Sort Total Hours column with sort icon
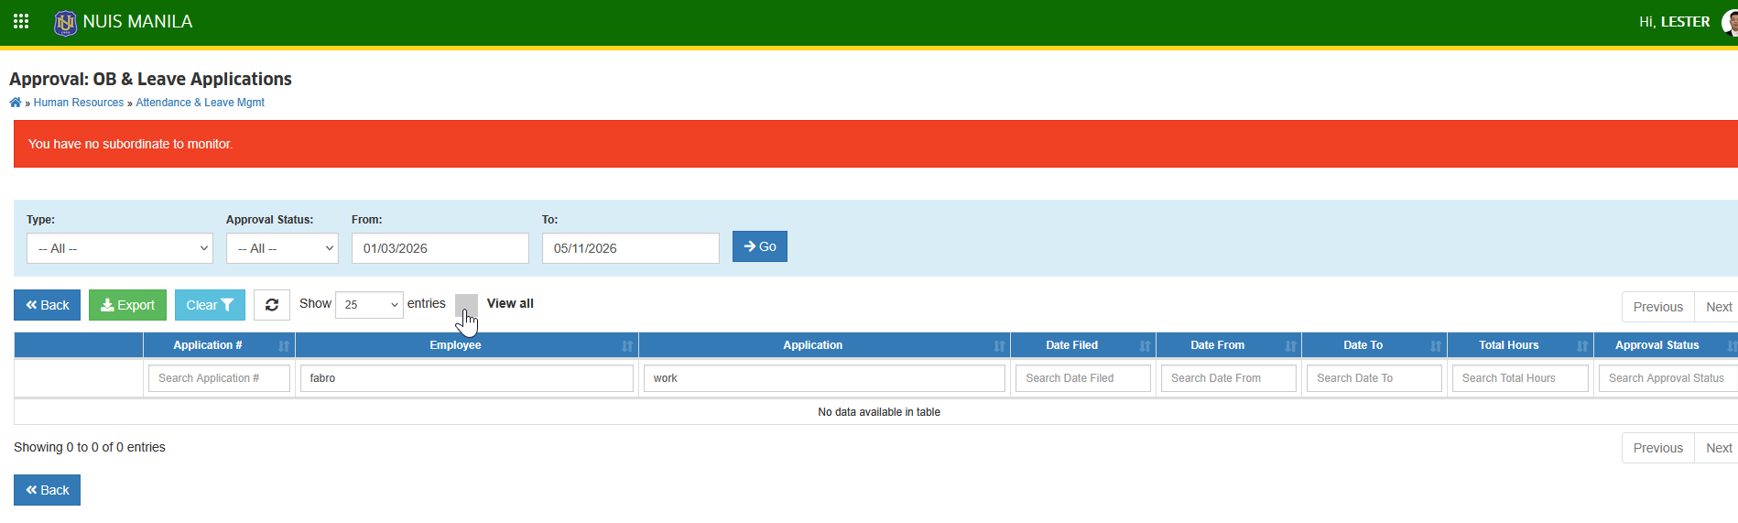Viewport: 1738px width, 523px height. [1582, 346]
